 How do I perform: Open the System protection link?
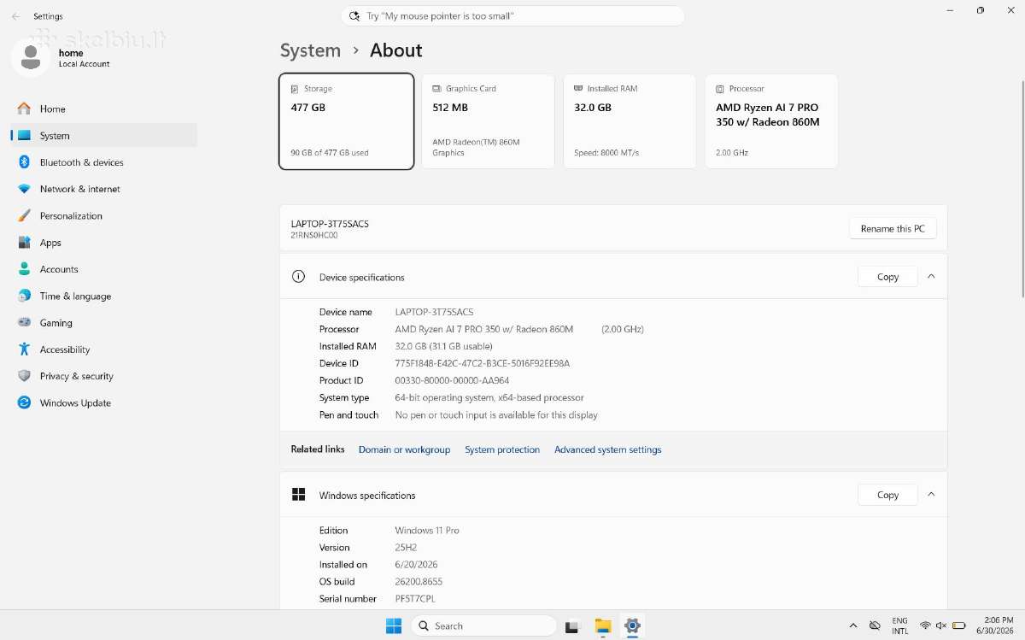pyautogui.click(x=502, y=449)
